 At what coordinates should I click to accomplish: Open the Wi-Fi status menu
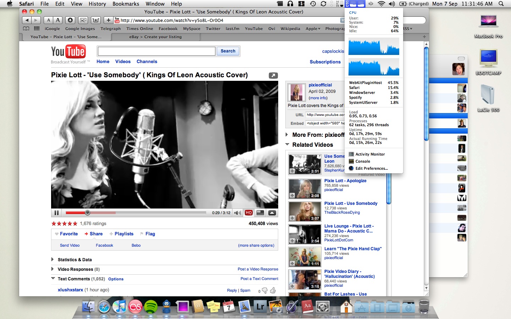tap(381, 4)
